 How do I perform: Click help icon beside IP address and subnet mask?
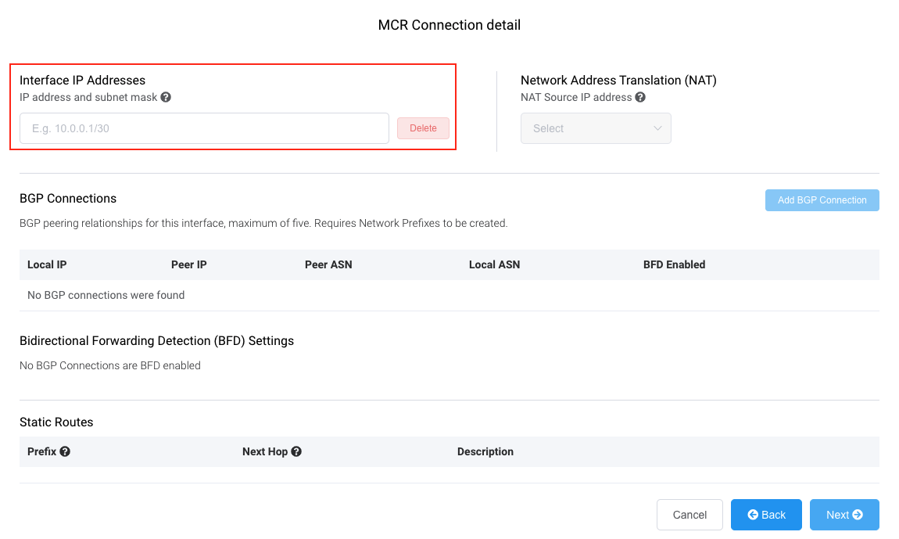point(166,98)
